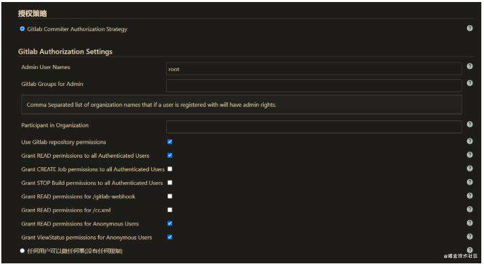Open help icon for the last radio option
The height and width of the screenshot is (264, 484).
(470, 250)
